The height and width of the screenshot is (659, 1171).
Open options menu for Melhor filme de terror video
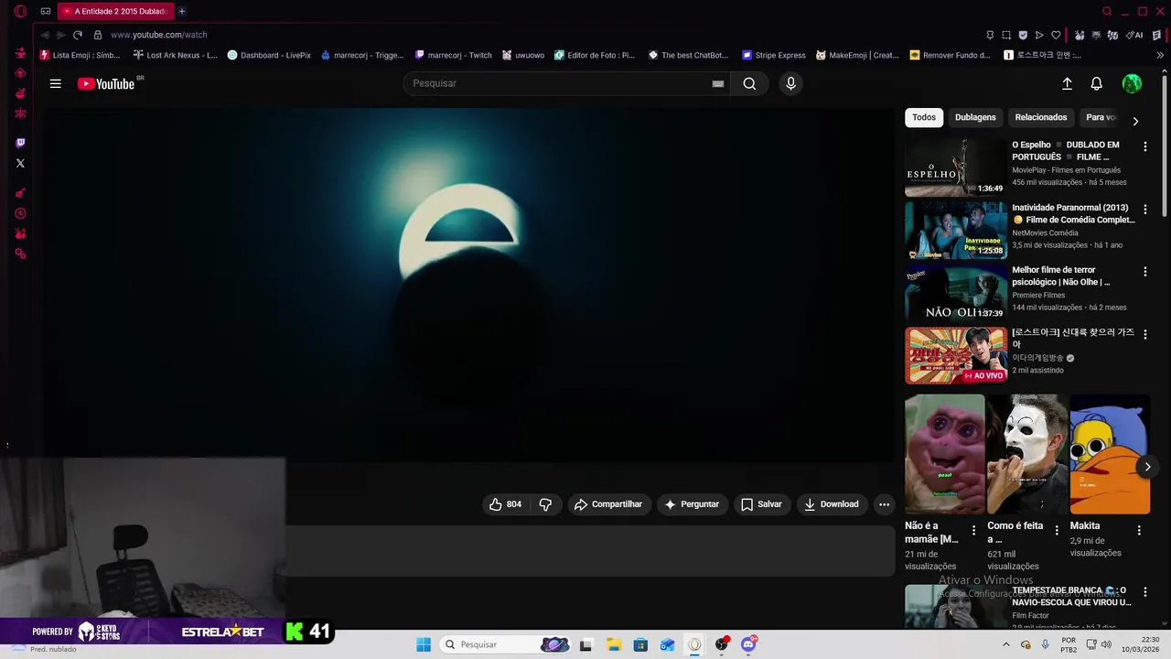coord(1144,272)
